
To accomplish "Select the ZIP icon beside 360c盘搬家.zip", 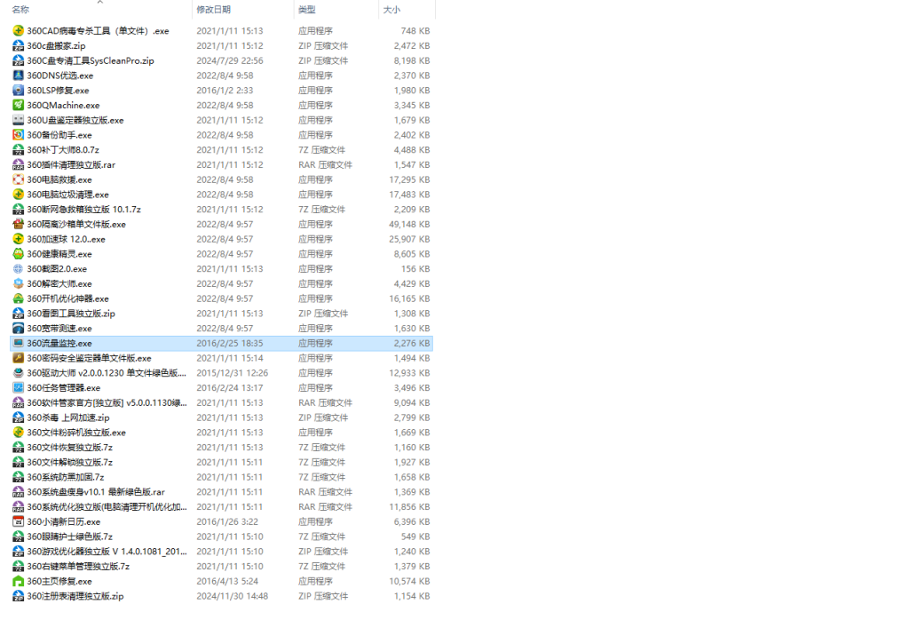I will [18, 46].
